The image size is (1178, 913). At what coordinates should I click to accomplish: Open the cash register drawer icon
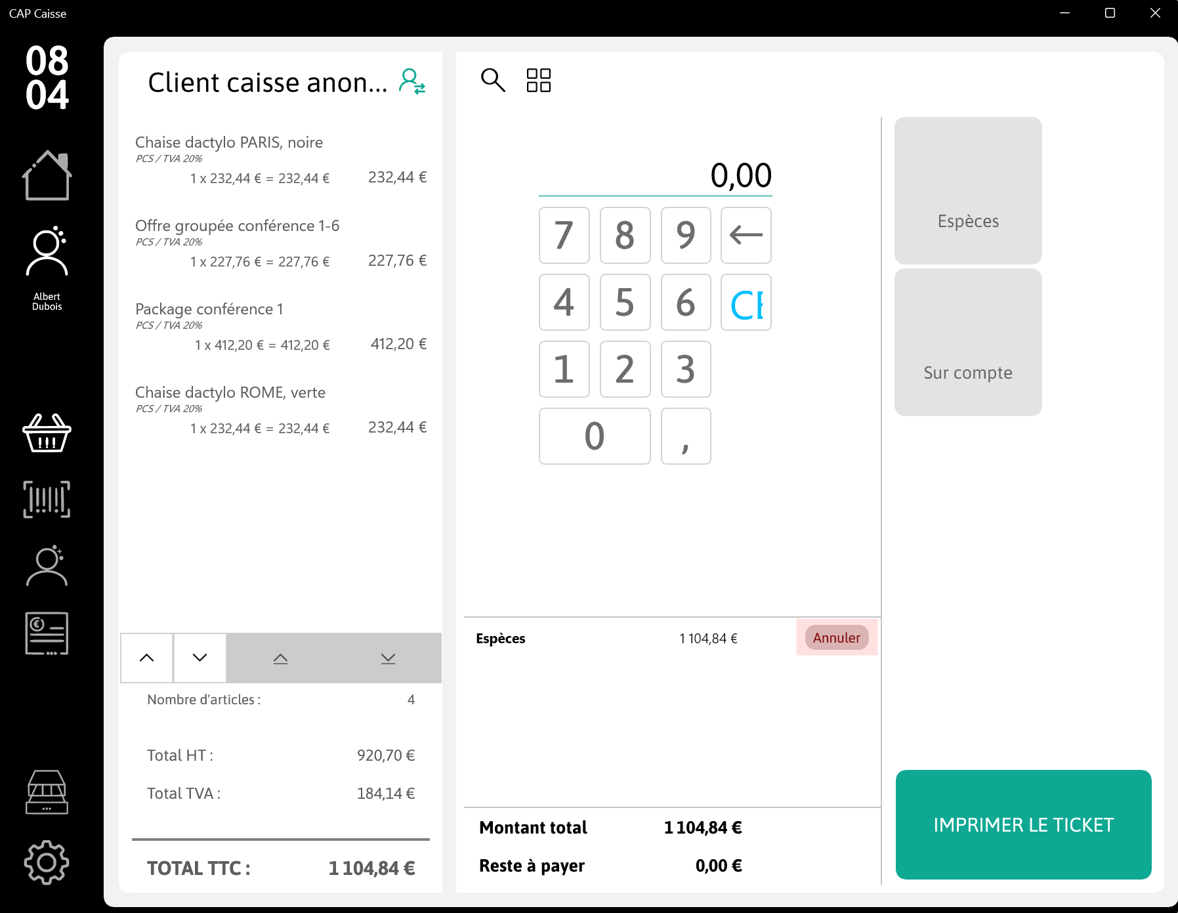point(47,792)
